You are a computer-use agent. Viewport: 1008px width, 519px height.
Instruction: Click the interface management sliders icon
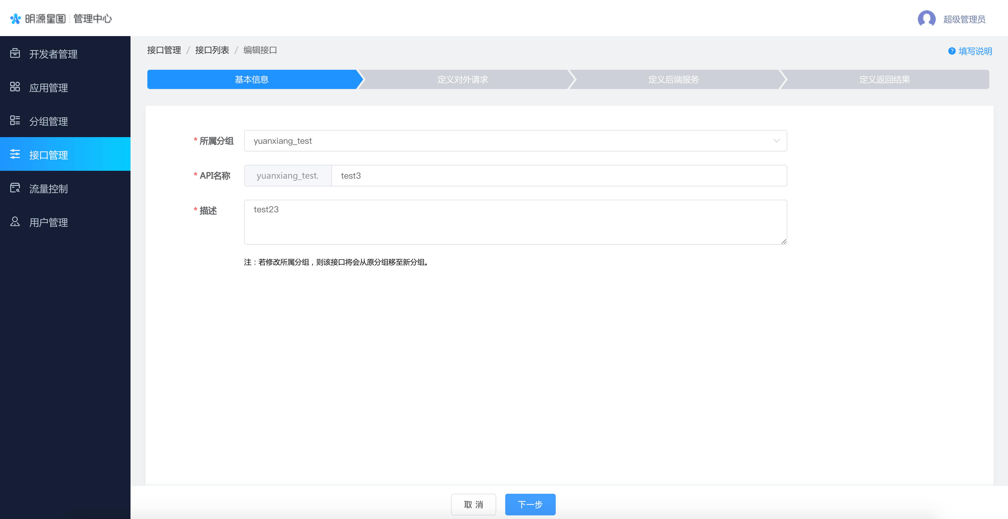tap(15, 154)
